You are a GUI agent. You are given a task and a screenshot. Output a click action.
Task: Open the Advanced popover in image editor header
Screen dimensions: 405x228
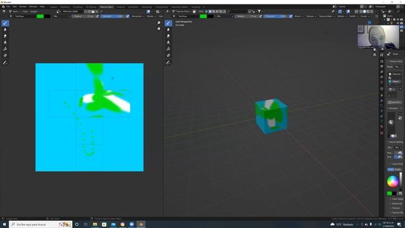(137, 16)
